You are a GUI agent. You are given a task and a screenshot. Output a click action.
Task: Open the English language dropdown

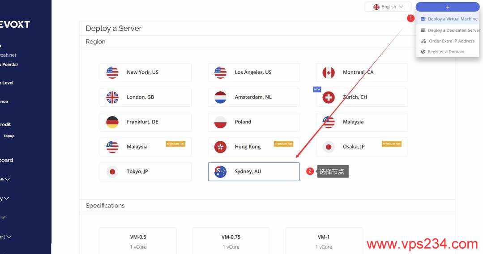point(388,7)
